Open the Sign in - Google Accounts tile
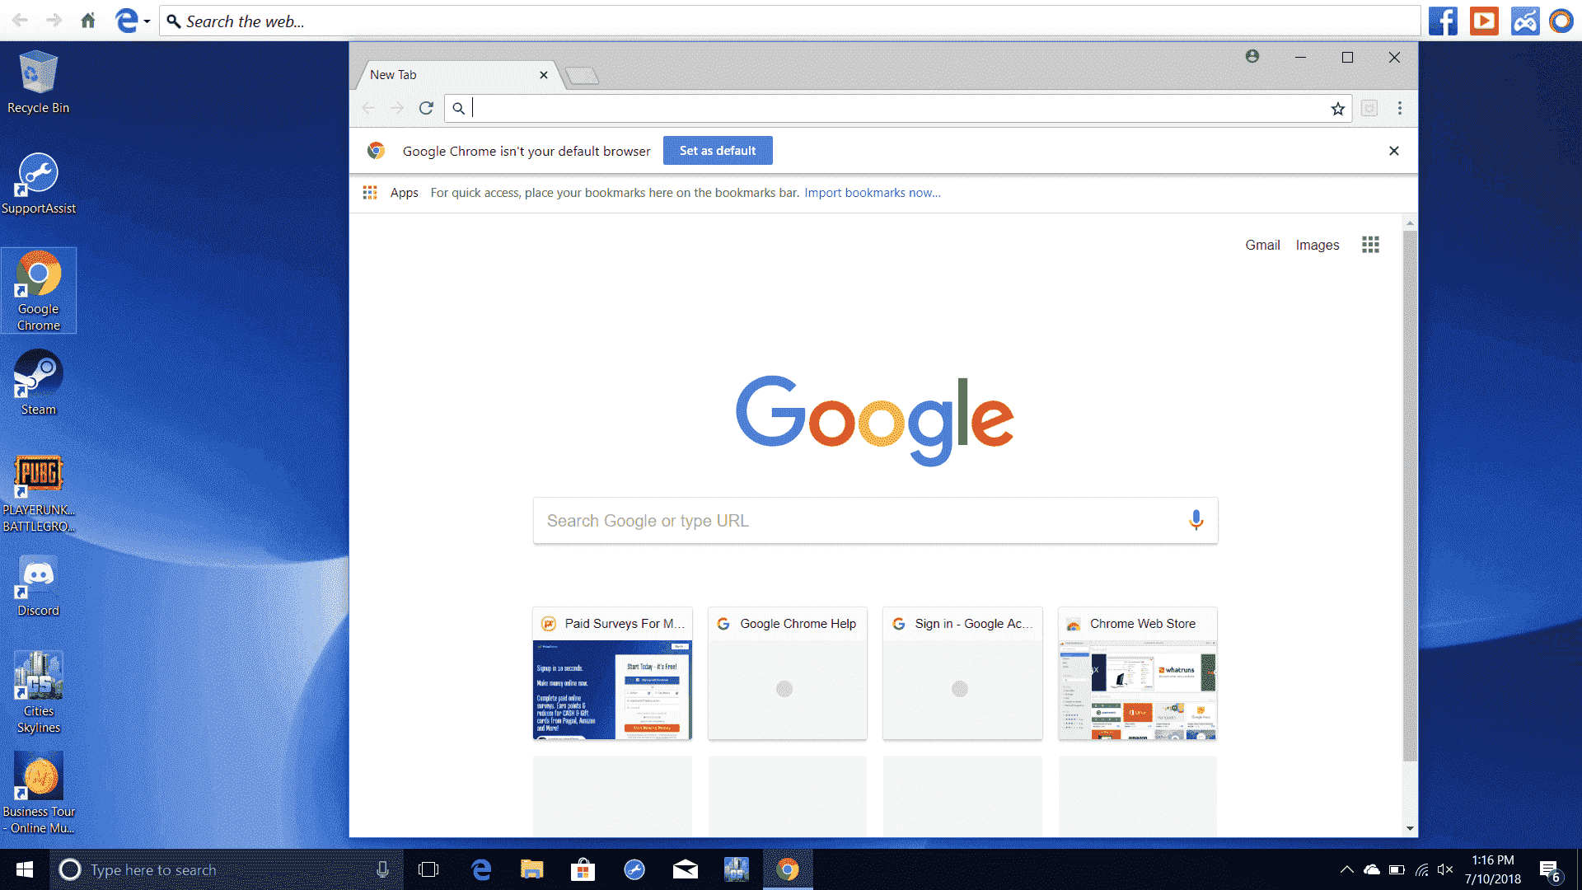The width and height of the screenshot is (1582, 890). [x=962, y=673]
